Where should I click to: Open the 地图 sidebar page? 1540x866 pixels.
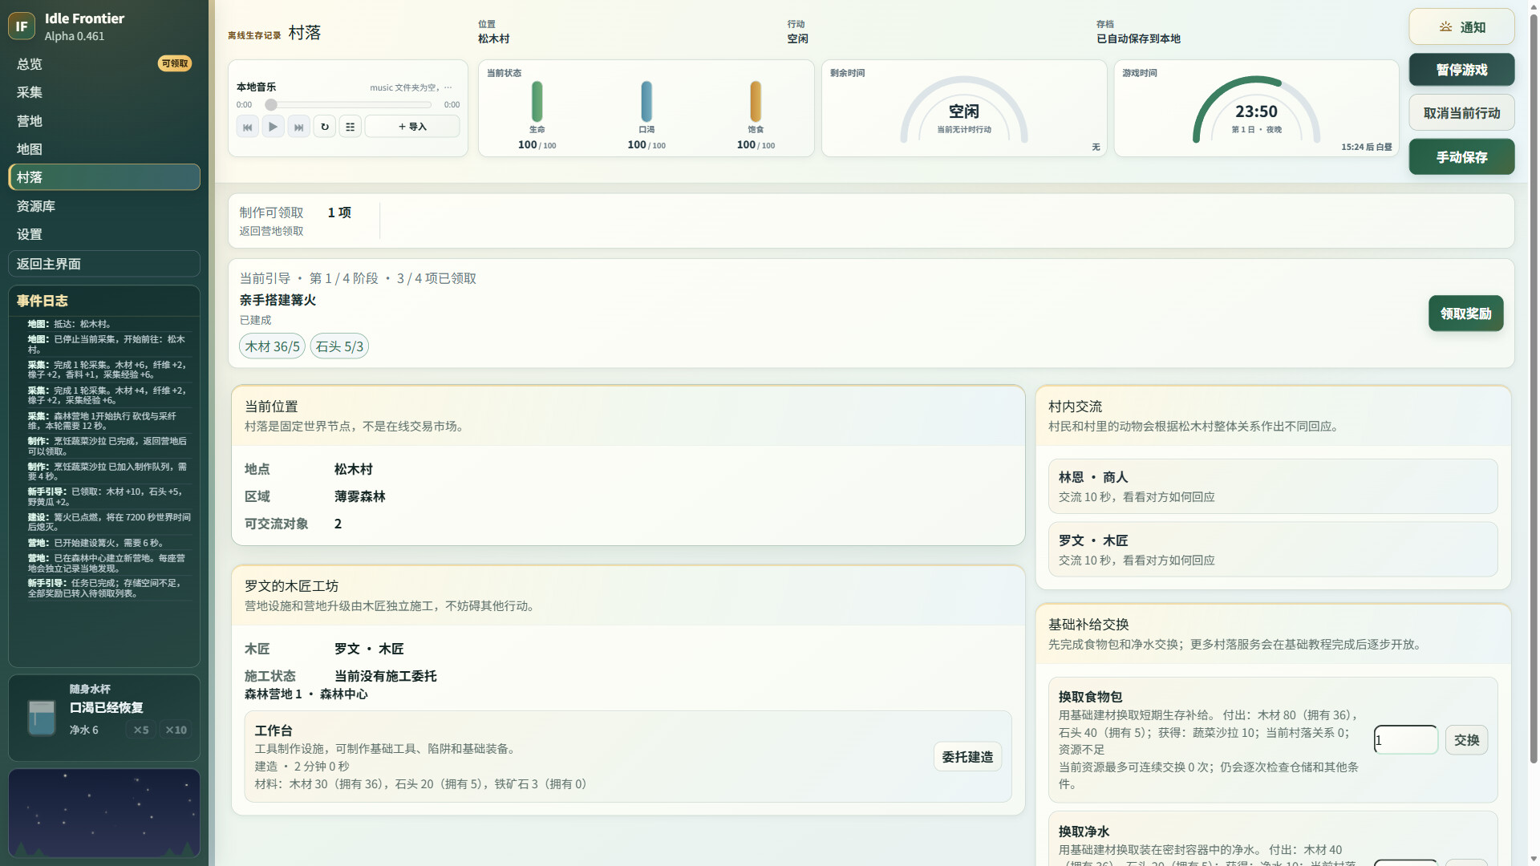104,149
